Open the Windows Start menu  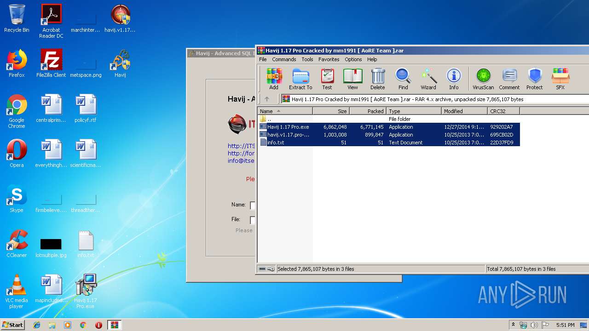pos(13,325)
